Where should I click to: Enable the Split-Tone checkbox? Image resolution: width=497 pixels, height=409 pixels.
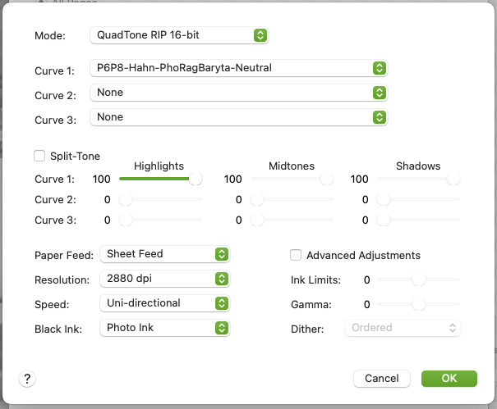39,156
